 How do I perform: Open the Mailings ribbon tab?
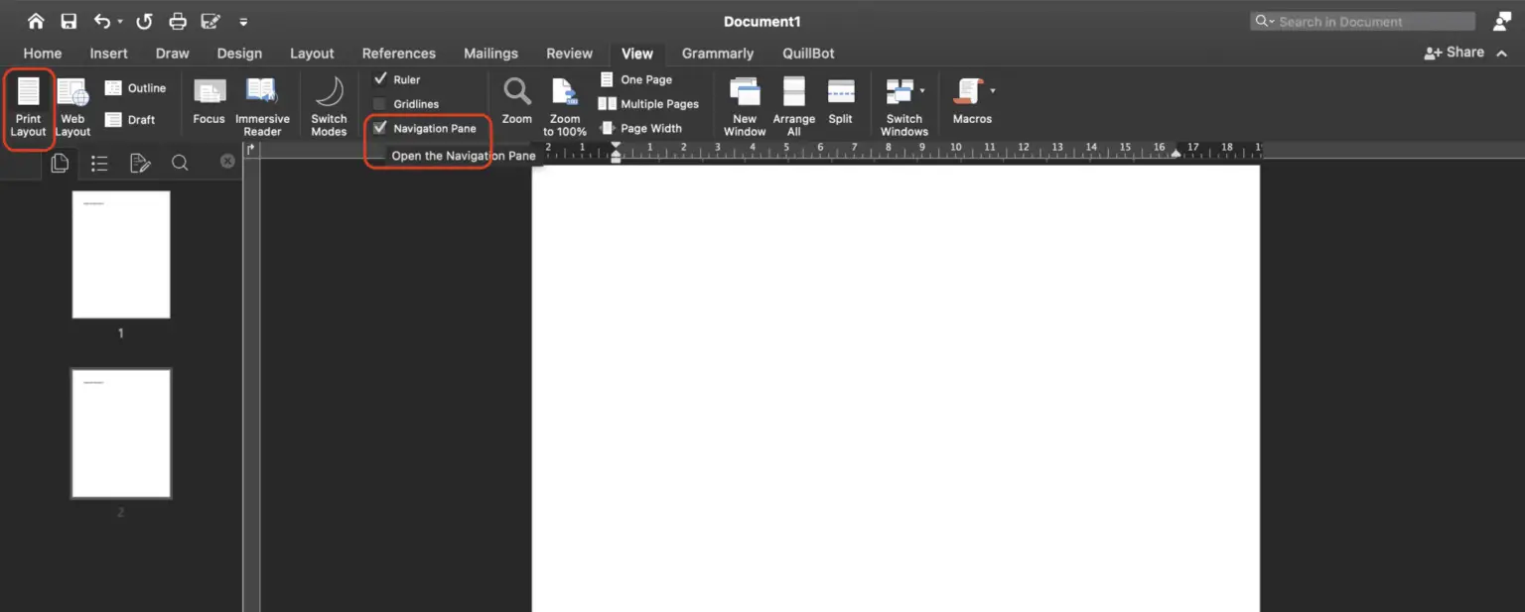491,54
